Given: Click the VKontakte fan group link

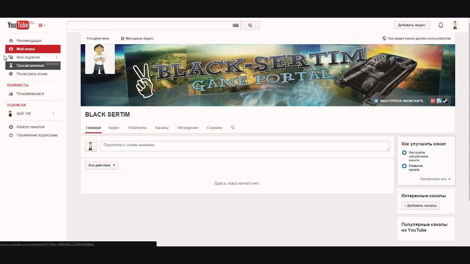Looking at the screenshot, I should tap(399, 101).
